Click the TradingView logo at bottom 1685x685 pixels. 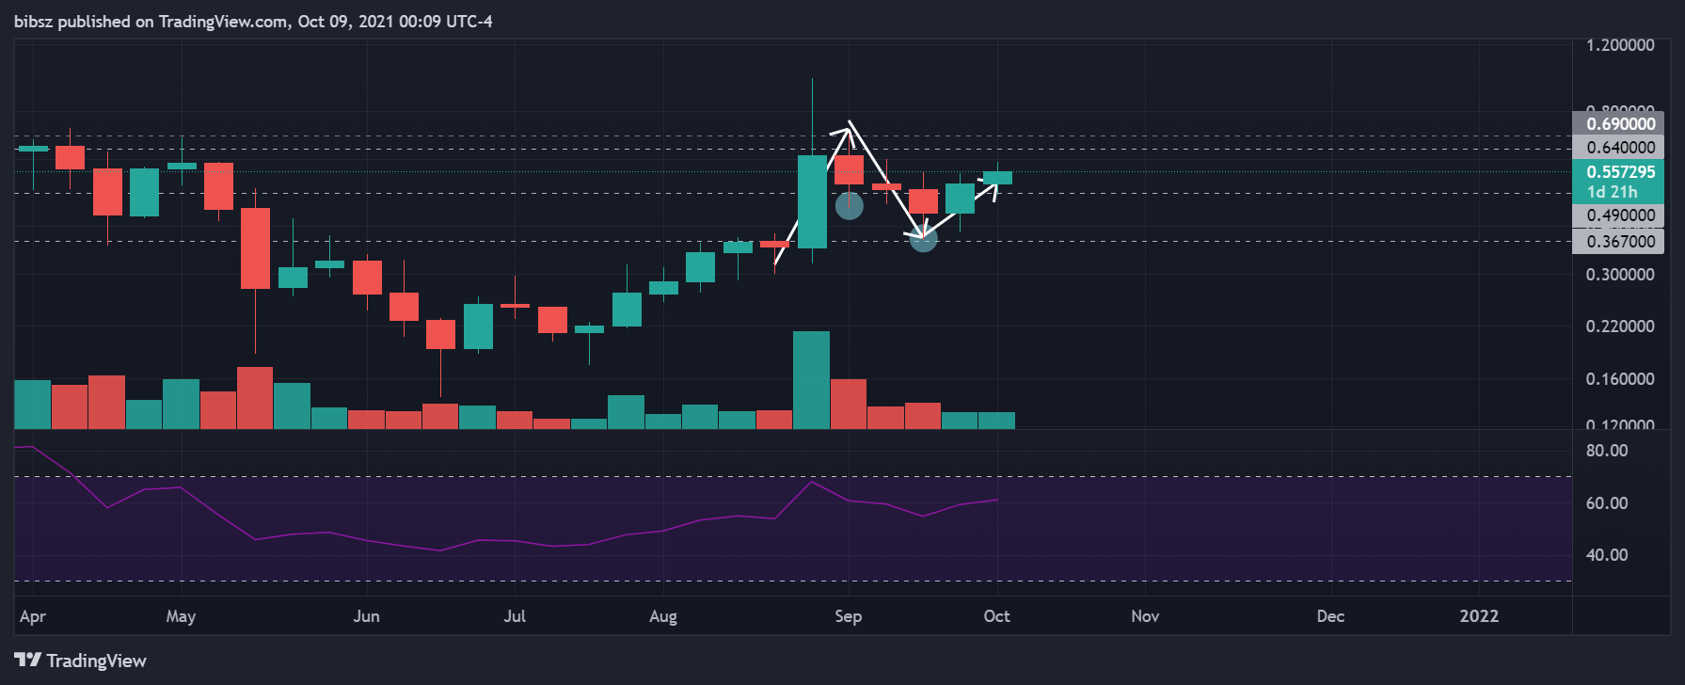[x=81, y=661]
